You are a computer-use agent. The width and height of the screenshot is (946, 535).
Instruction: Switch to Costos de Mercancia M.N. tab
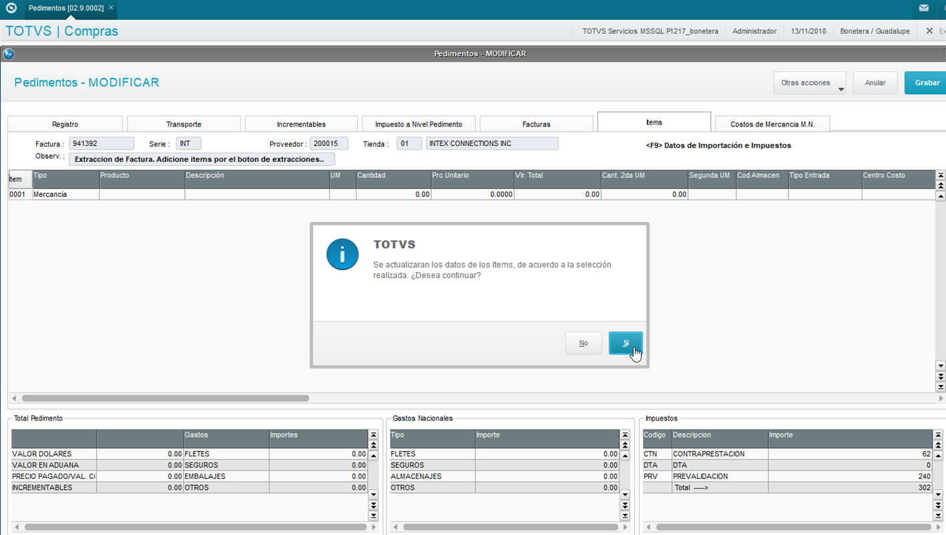pyautogui.click(x=772, y=124)
